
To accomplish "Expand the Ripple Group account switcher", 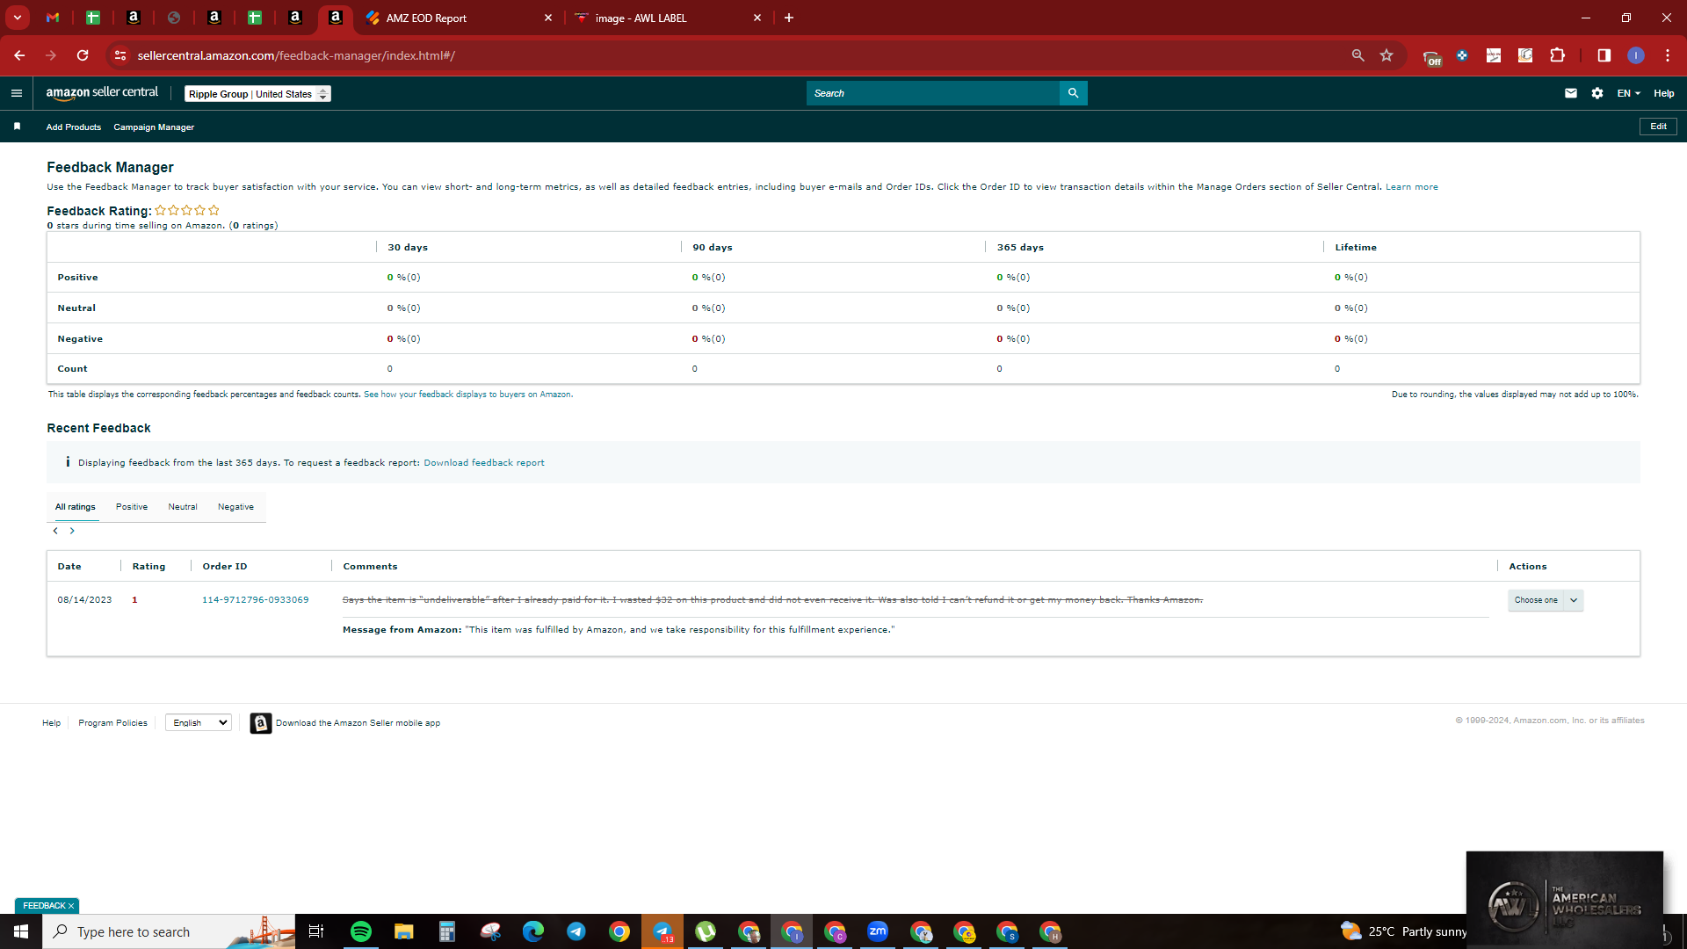I will (257, 94).
